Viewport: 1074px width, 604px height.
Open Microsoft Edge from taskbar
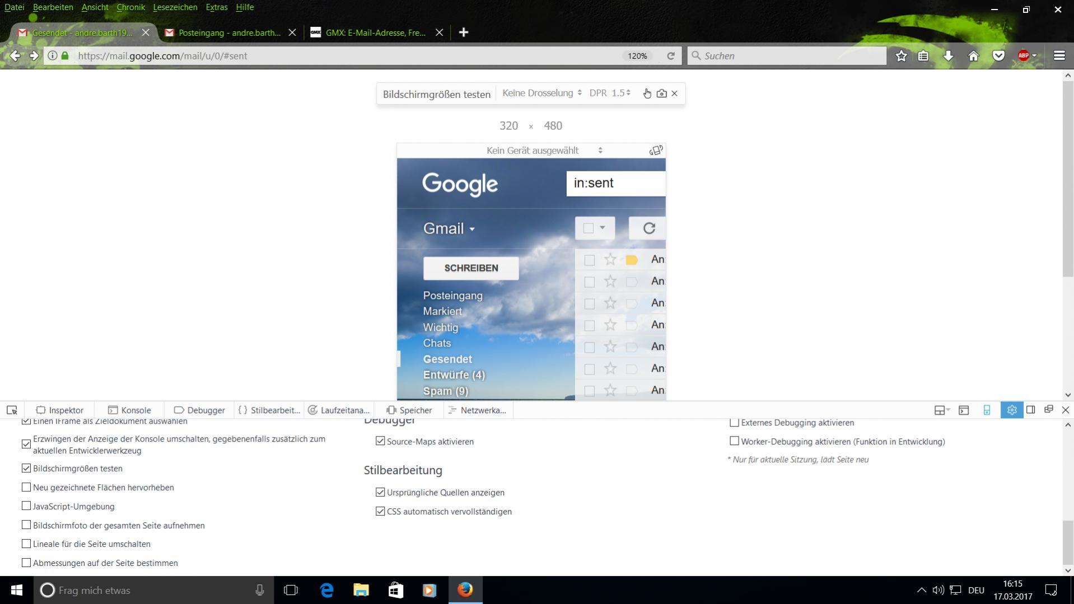click(326, 590)
